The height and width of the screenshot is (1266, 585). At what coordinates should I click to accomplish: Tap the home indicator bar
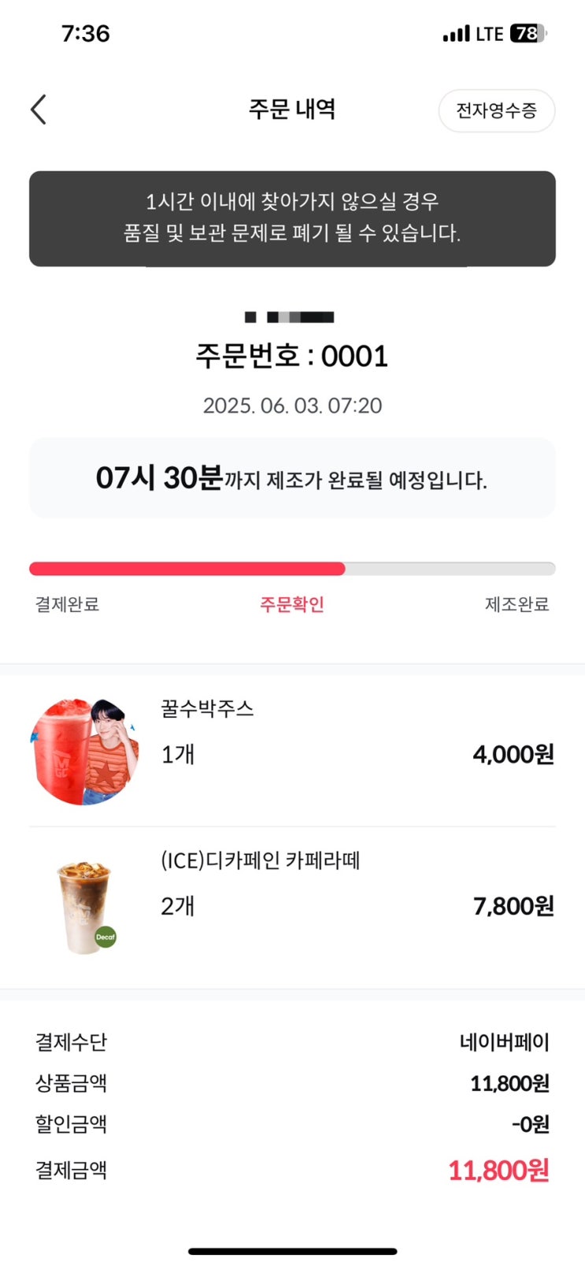292,1251
